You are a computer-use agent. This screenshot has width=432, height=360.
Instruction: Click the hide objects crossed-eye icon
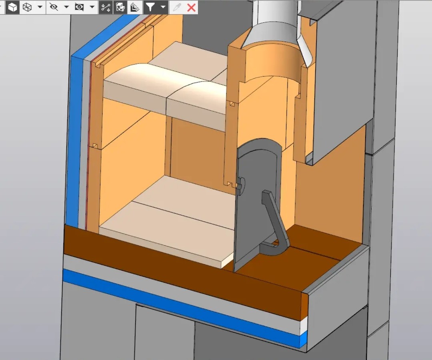pos(54,7)
